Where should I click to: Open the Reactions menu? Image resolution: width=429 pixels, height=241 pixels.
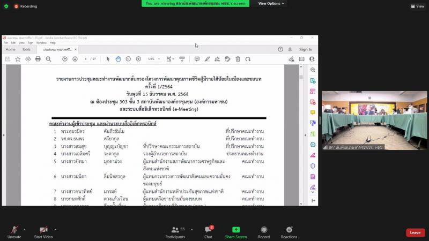click(289, 232)
